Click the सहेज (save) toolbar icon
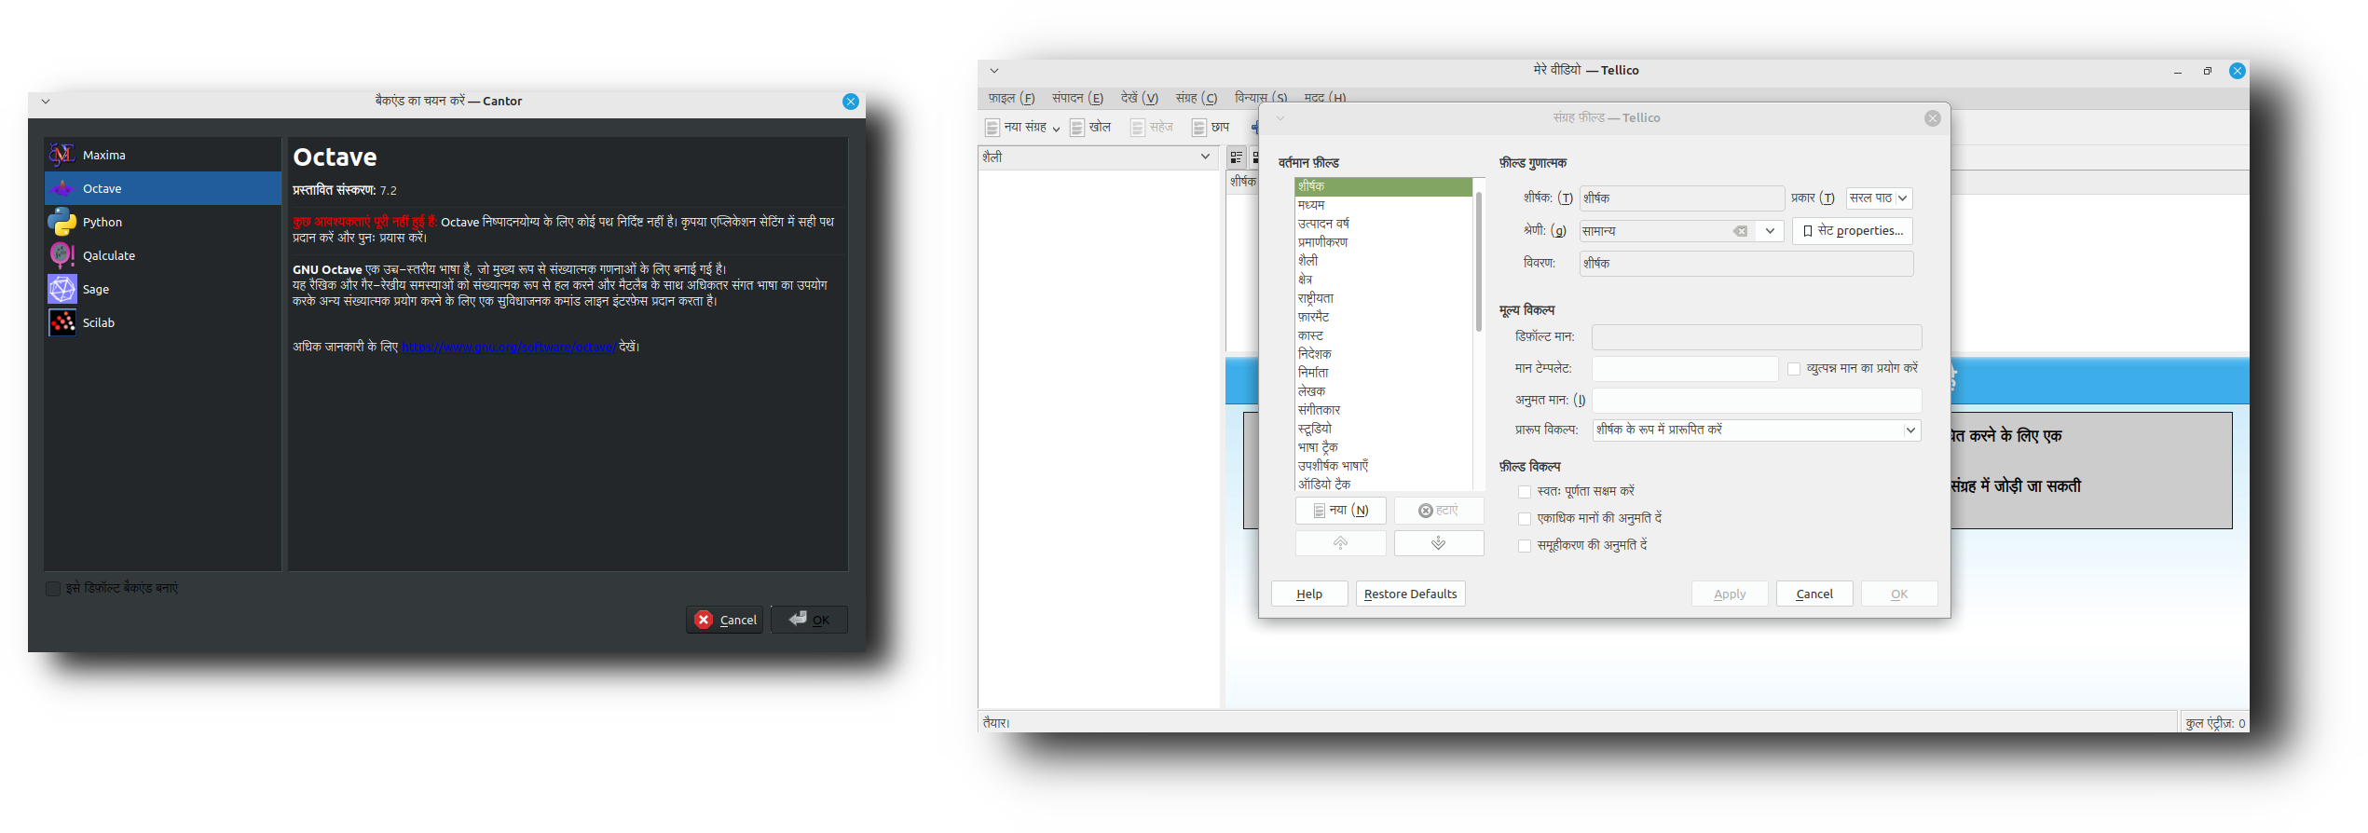Viewport: 2368px width, 833px height. tap(1138, 128)
